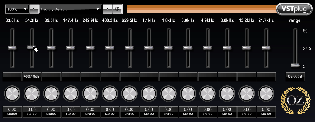The image size is (315, 122).
Task: Click the 54.3Hz slider handle
Action: [31, 47]
